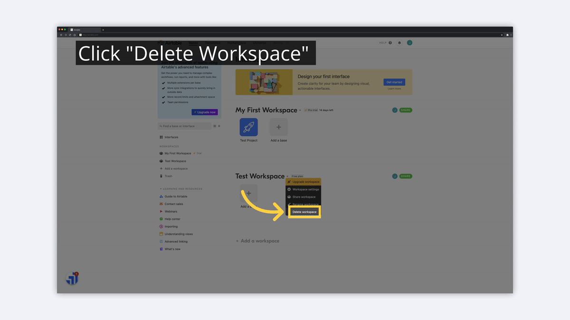The image size is (570, 320).
Task: Open the notifications bell
Action: click(x=399, y=43)
